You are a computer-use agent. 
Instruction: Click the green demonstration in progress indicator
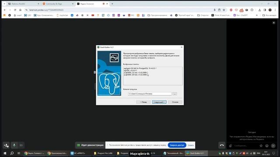(91, 145)
